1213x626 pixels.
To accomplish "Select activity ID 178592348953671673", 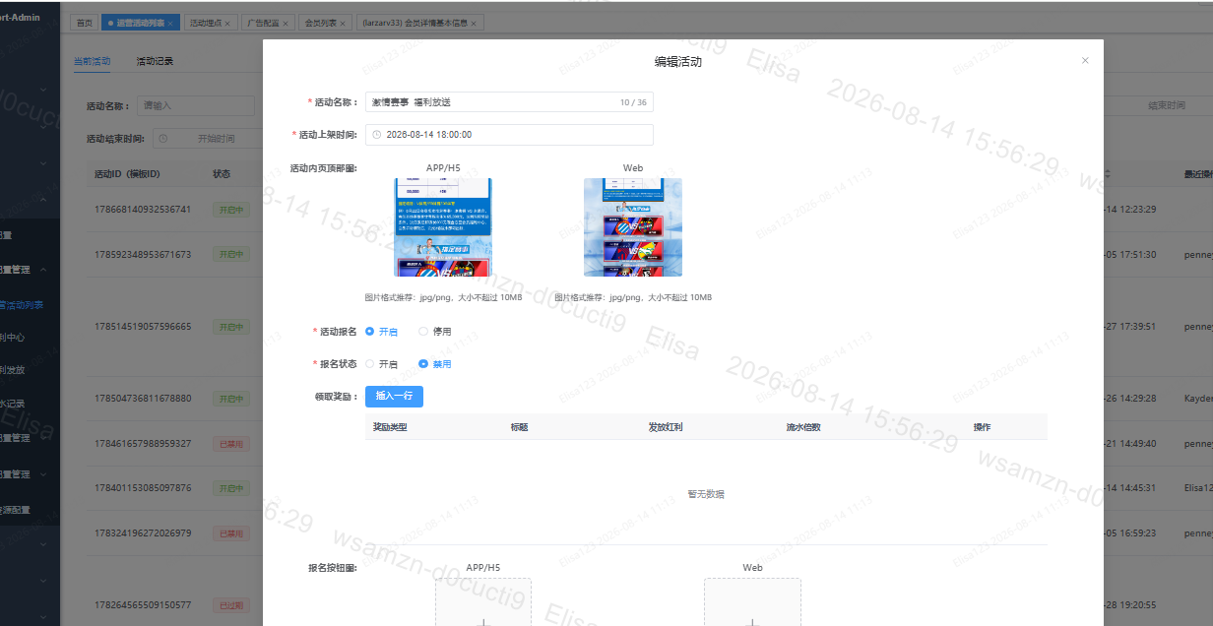I will coord(143,254).
